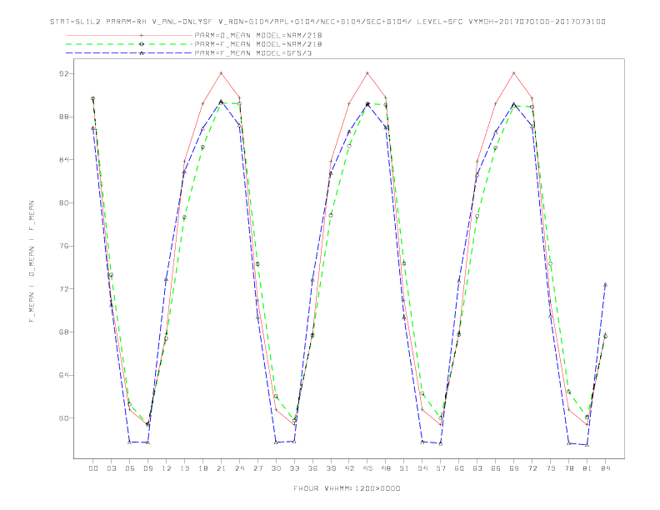The width and height of the screenshot is (660, 510).
Task: Click blue GFS triangle marker at hour 84
Action: pyautogui.click(x=605, y=285)
